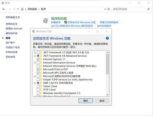Click 卸载程序 link

click(56, 22)
